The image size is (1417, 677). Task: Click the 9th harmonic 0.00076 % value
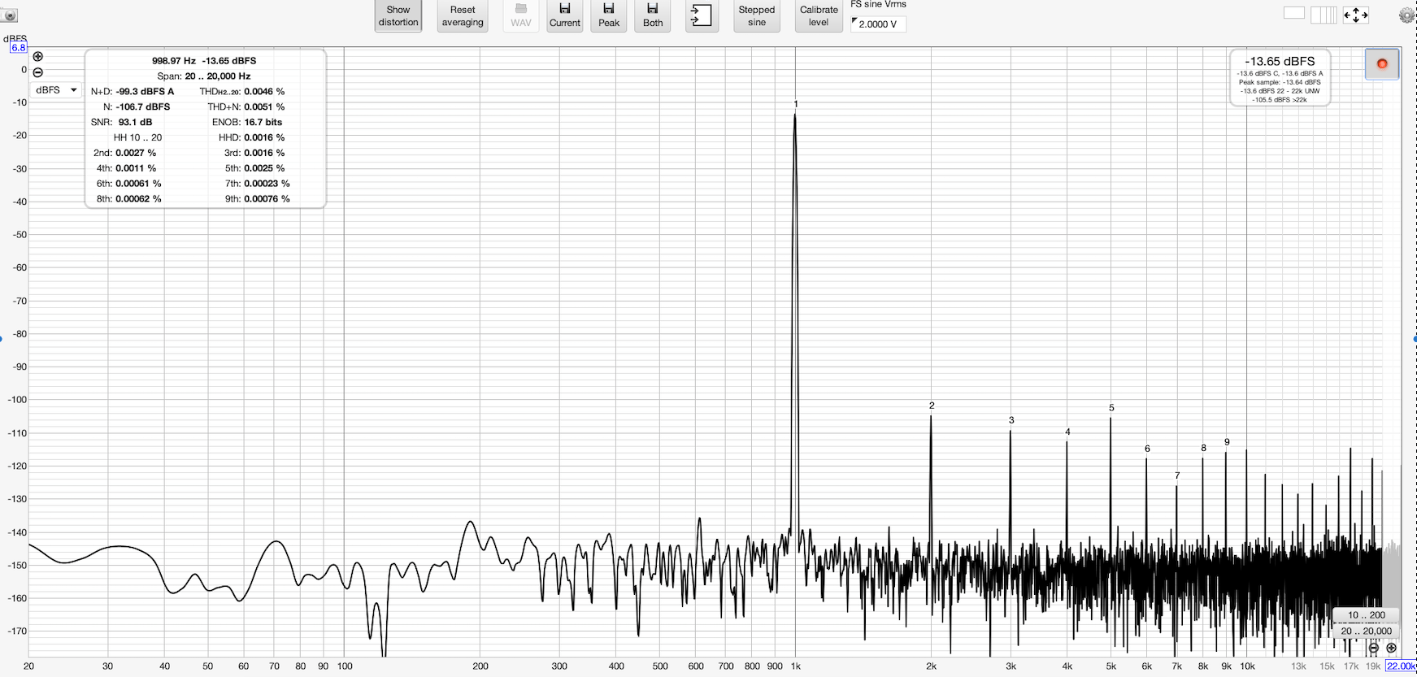coord(267,199)
